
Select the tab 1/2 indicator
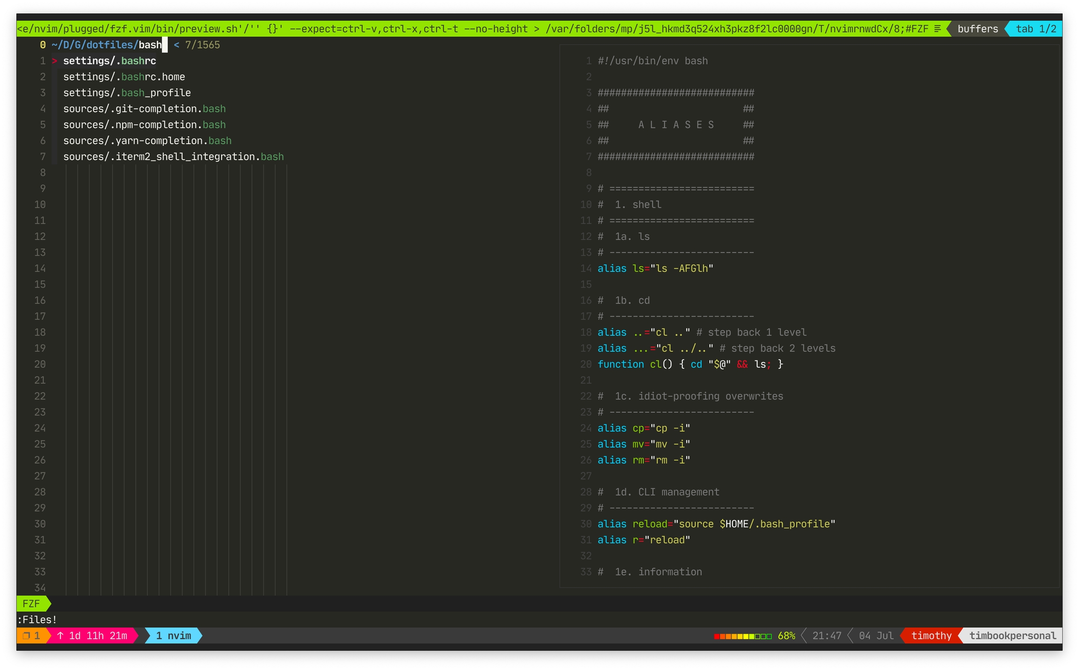(x=1035, y=29)
